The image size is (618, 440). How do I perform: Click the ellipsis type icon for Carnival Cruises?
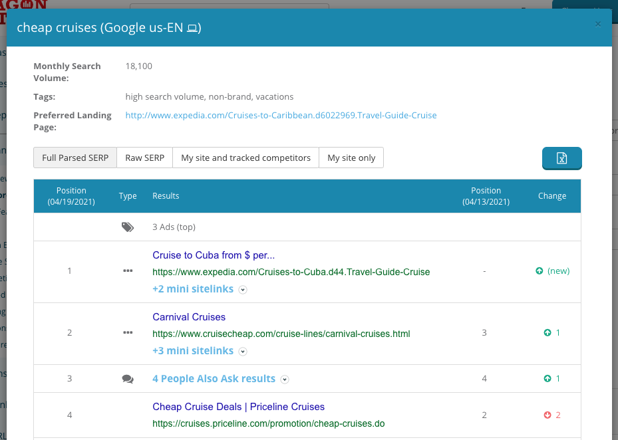coord(127,332)
